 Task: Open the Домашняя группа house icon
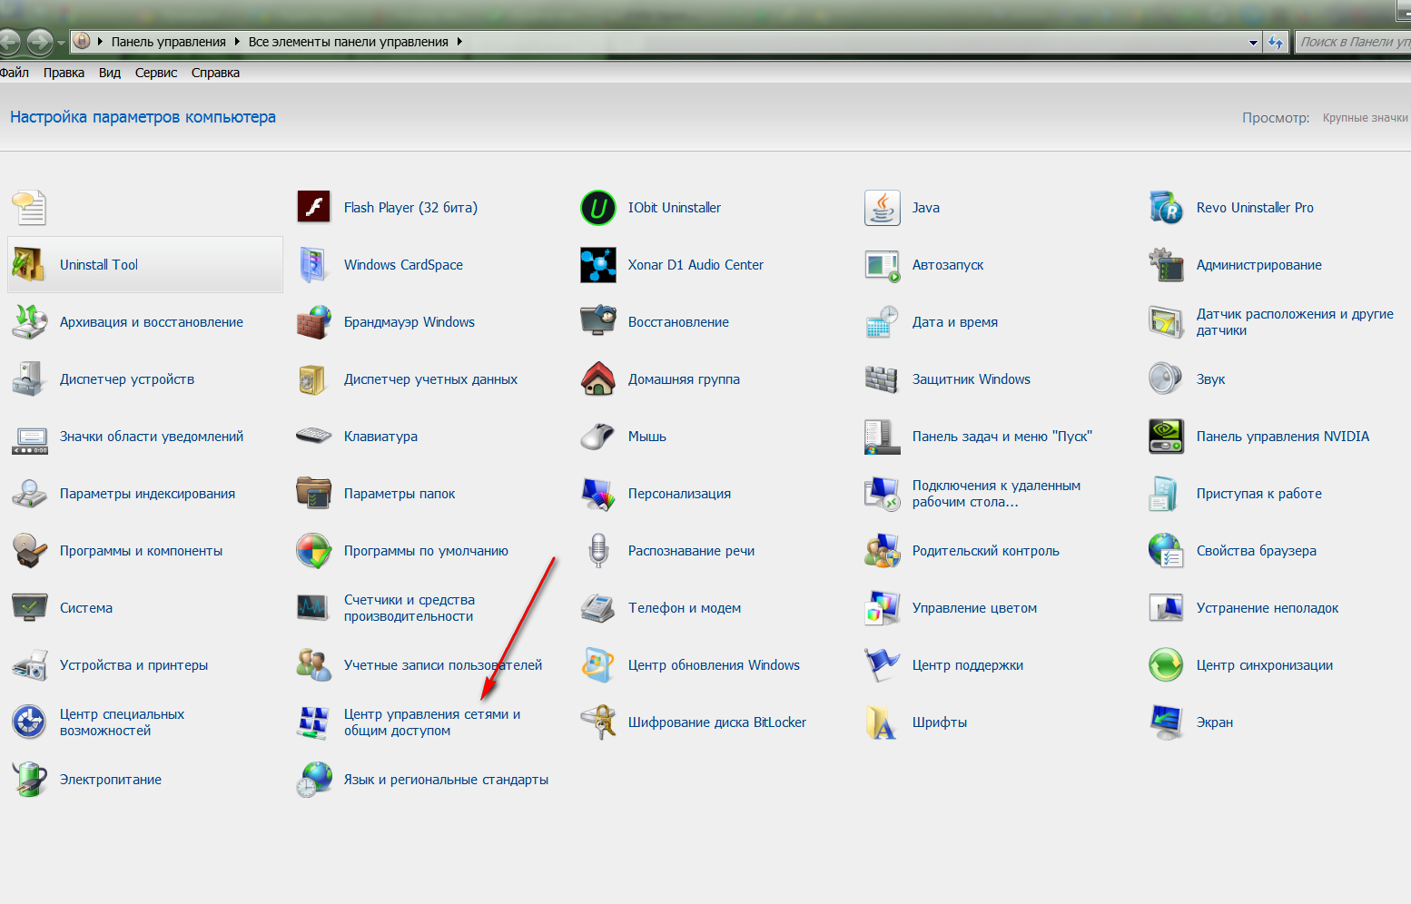tap(598, 379)
